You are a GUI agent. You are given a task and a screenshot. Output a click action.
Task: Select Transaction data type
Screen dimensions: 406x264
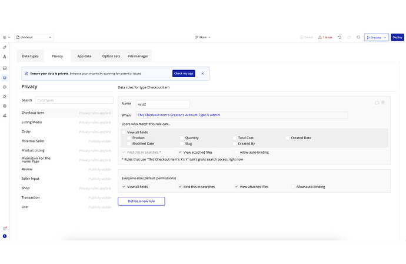66,197
